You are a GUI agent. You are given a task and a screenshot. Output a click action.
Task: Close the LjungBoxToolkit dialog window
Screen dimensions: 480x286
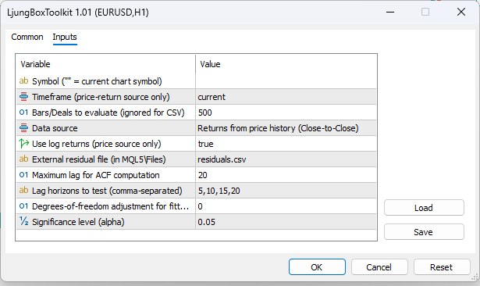pyautogui.click(x=461, y=12)
